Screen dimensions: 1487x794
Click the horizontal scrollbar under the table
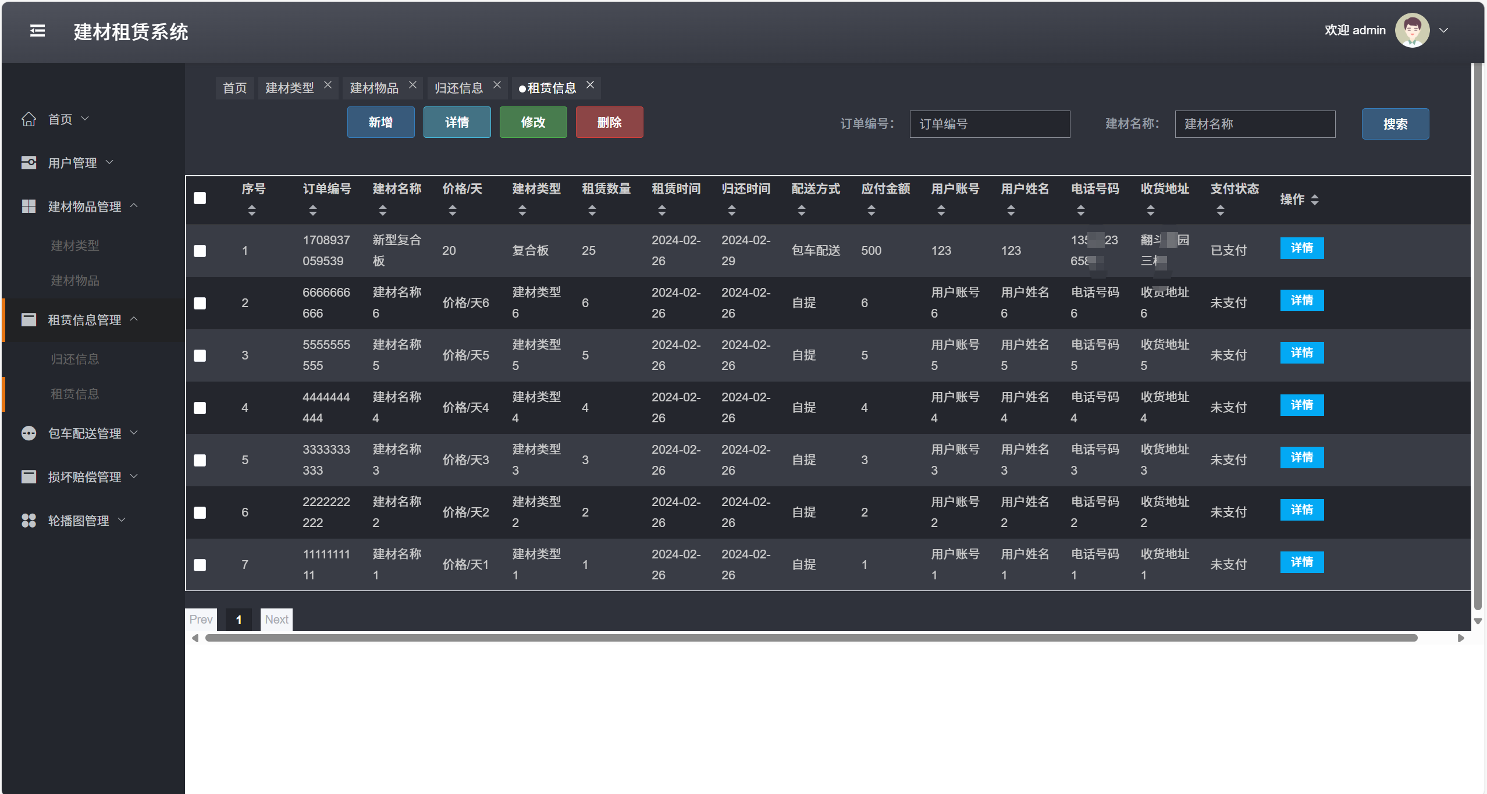[811, 638]
